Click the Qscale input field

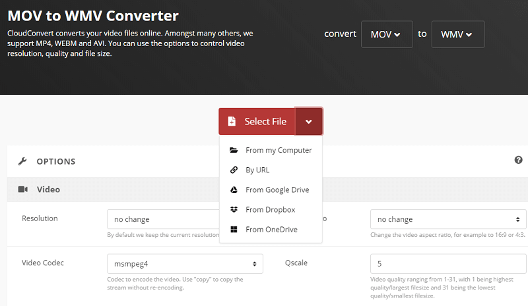[448, 264]
